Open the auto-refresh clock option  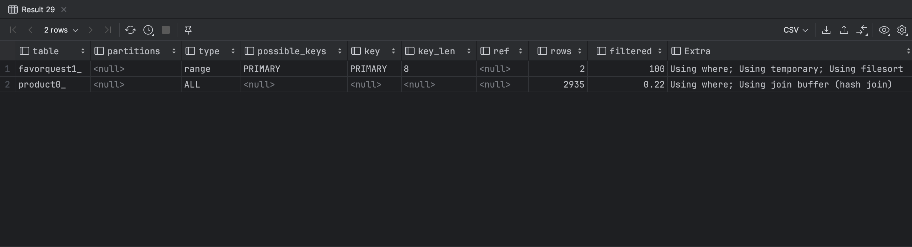[148, 30]
